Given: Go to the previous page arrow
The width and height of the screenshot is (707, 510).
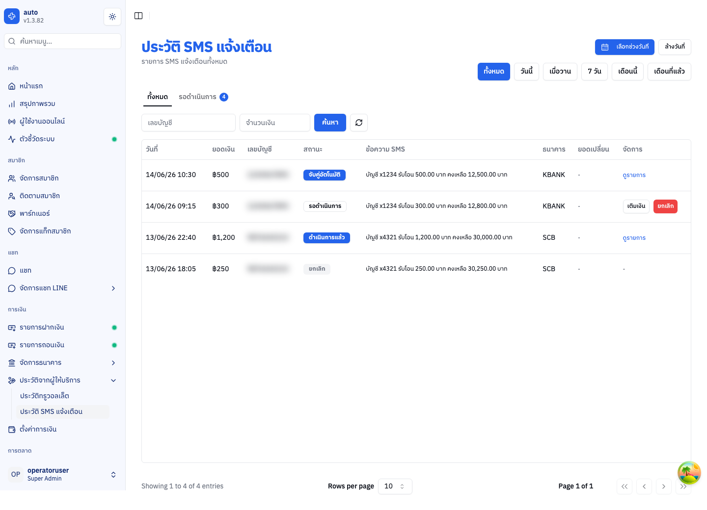Looking at the screenshot, I should coord(644,486).
